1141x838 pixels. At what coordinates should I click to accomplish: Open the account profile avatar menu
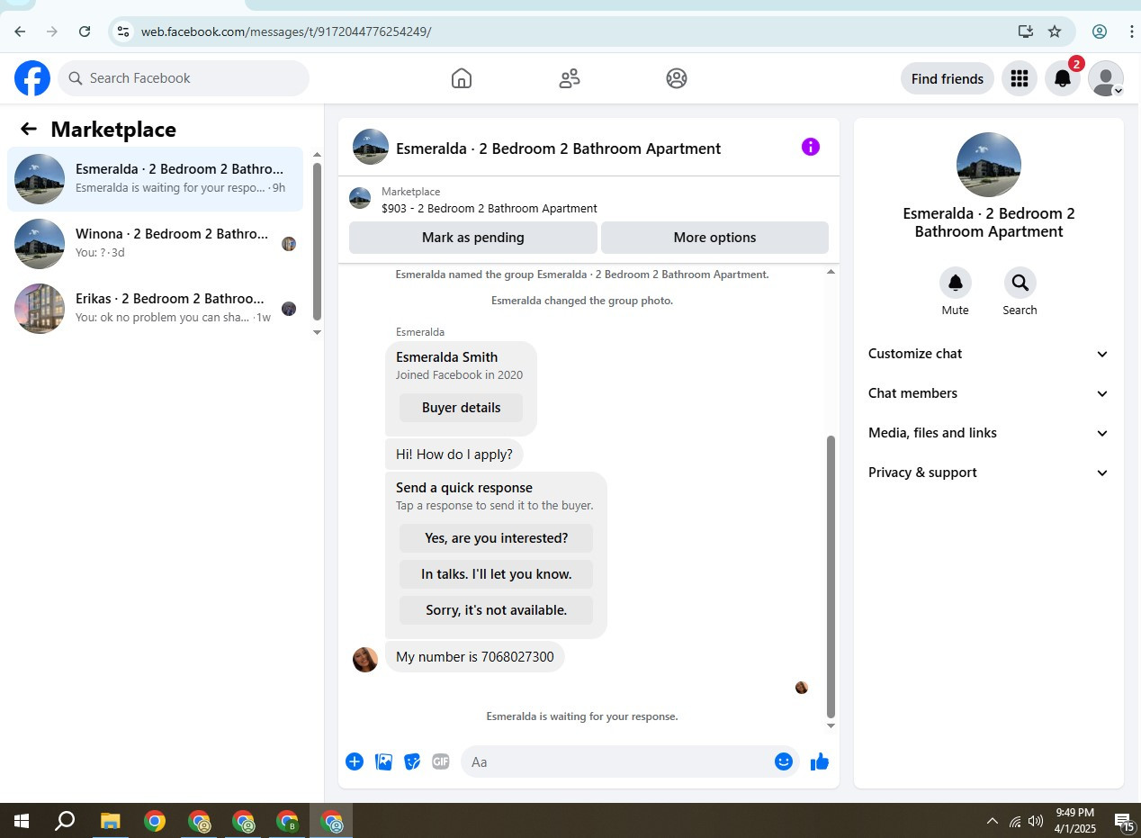click(x=1105, y=78)
